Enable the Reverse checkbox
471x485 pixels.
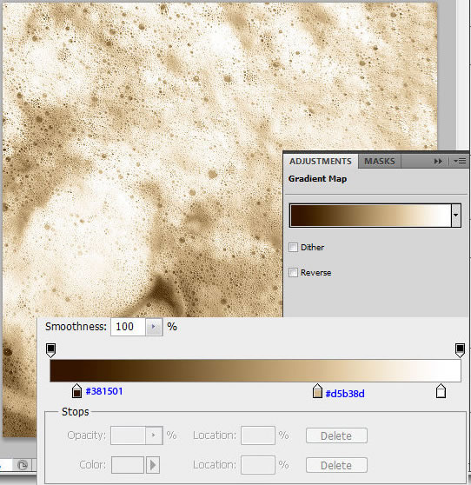[x=293, y=273]
